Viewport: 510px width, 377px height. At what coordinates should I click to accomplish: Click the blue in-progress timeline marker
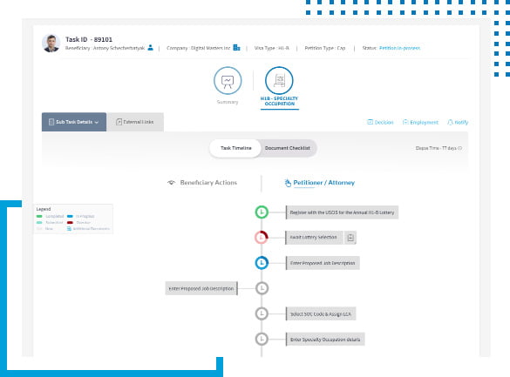[x=262, y=263]
